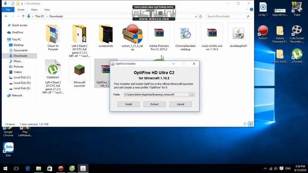Screen dimensions: 308x173
Task: Click the Folder path input field
Action: [157, 94]
